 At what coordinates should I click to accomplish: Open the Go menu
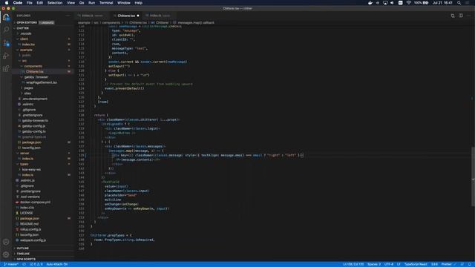(x=82, y=3)
